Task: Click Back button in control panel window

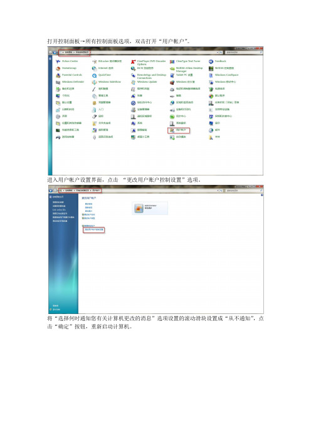Action: tap(51, 53)
